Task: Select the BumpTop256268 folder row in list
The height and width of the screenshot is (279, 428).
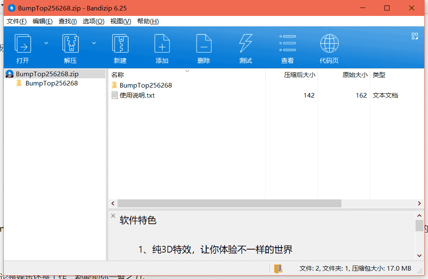Action: click(x=266, y=85)
